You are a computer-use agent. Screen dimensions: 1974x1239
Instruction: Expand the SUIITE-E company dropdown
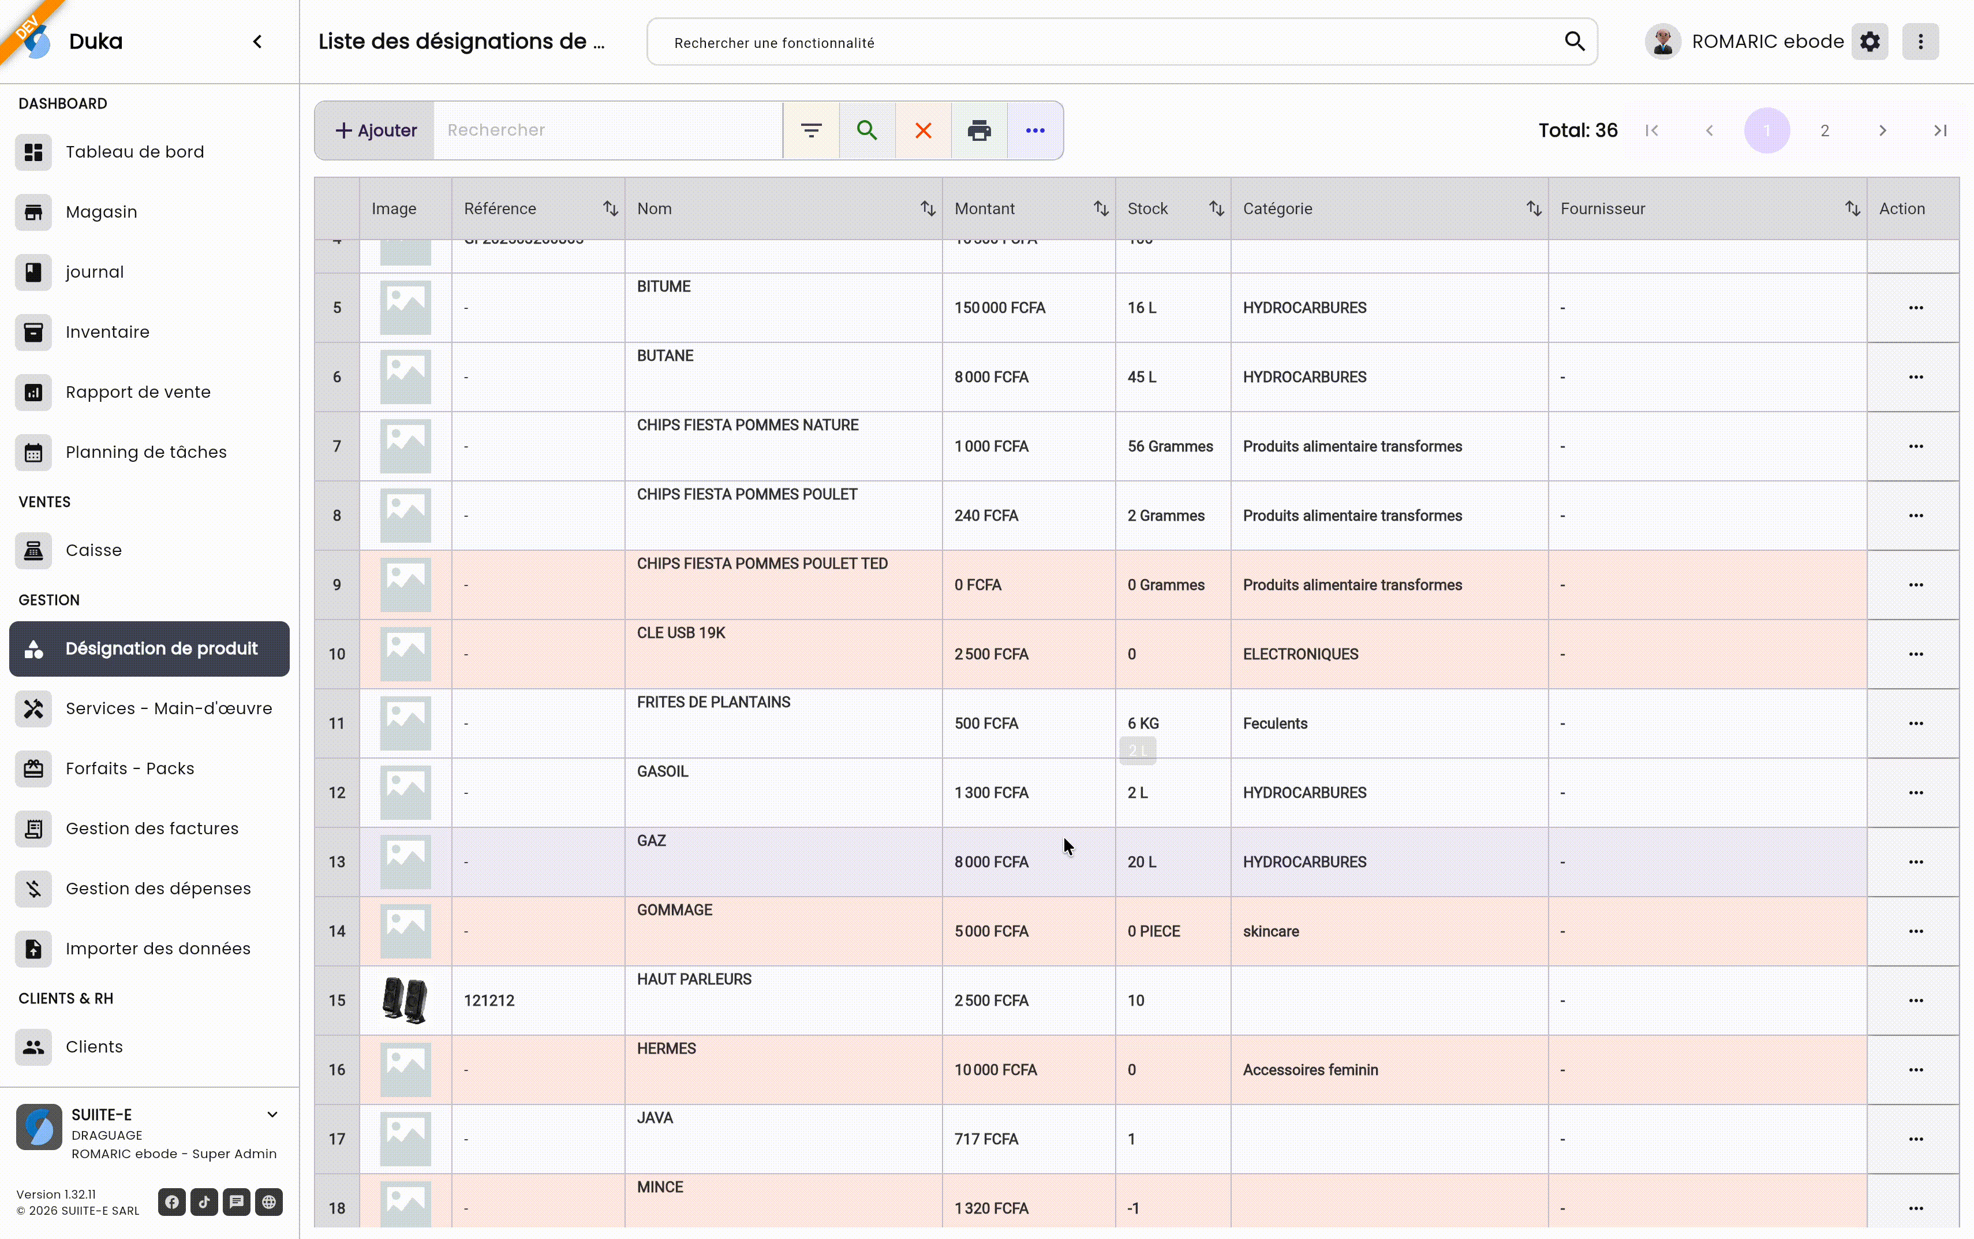click(272, 1114)
